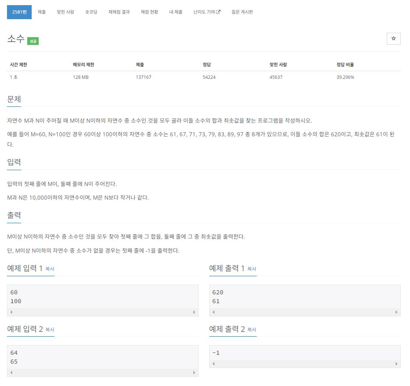Viewport: 410px width, 386px height.
Task: Click the sample input value 65
Action: click(x=14, y=362)
